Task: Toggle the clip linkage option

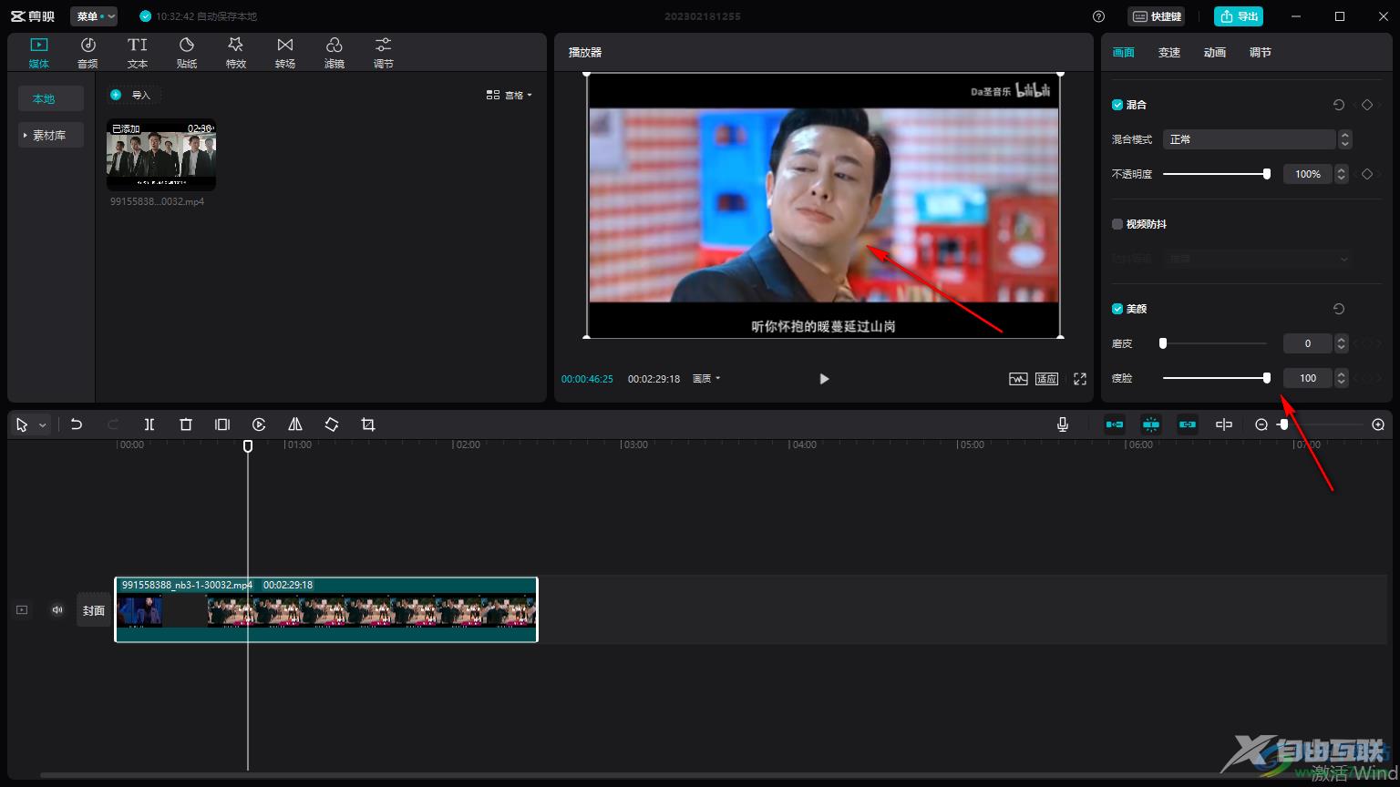Action: point(1188,424)
